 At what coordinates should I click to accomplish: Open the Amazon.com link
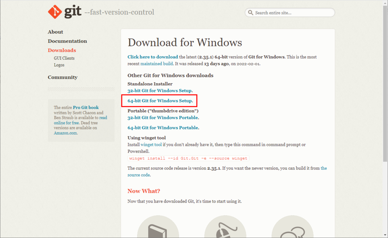[66, 133]
